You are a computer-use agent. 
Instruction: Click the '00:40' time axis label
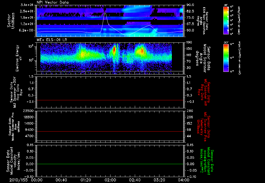click(61, 180)
